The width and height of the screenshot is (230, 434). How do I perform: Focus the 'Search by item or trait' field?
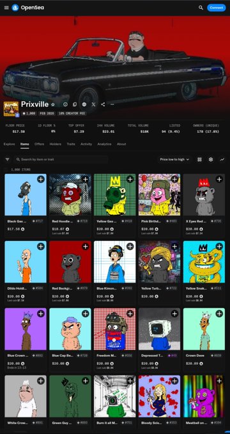pyautogui.click(x=61, y=159)
